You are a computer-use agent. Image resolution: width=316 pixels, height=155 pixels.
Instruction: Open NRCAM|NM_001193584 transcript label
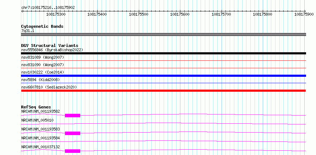coord(40,138)
